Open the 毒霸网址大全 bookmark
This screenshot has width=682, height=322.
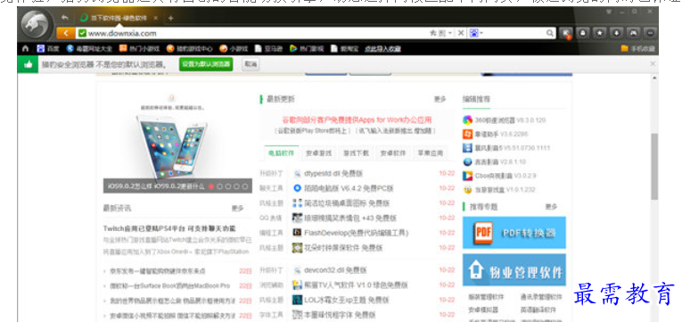89,48
